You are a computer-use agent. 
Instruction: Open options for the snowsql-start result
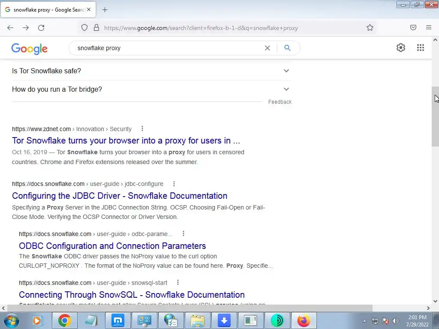click(178, 283)
